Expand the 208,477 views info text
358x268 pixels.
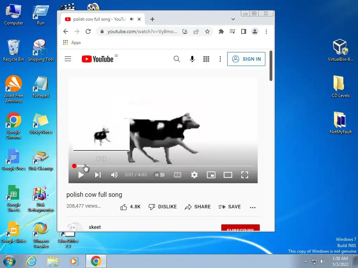[x=84, y=206]
